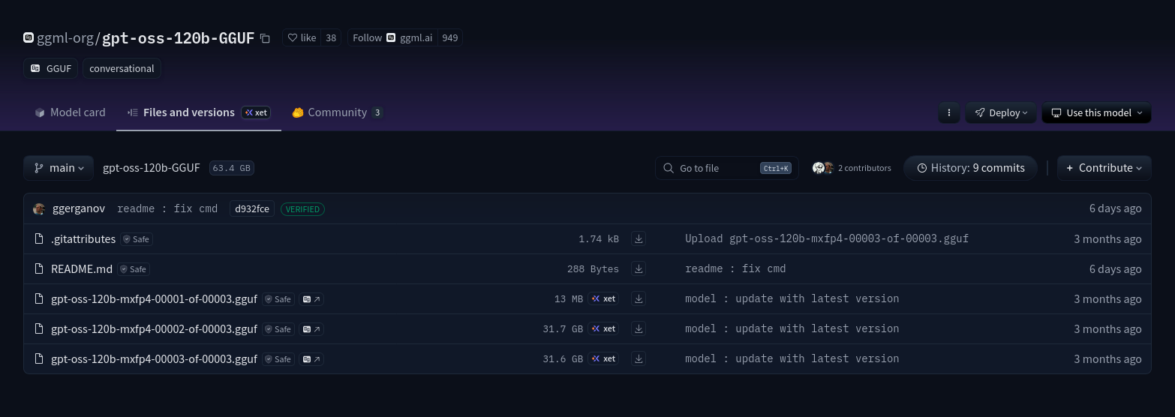
Task: Select the GGUF tag
Action: click(51, 68)
